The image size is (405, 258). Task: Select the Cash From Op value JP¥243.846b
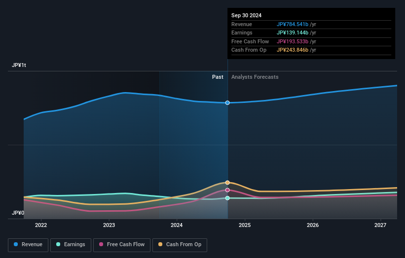[293, 50]
